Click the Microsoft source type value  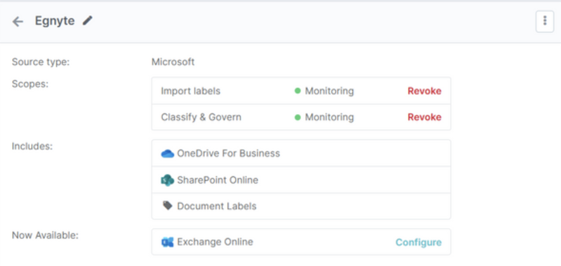coord(173,62)
